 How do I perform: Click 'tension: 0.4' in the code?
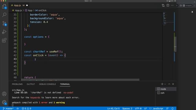(x=39, y=22)
